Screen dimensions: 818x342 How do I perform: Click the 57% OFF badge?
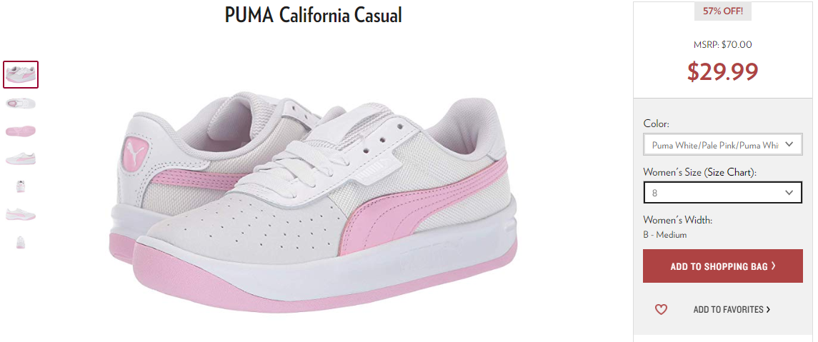(x=722, y=11)
